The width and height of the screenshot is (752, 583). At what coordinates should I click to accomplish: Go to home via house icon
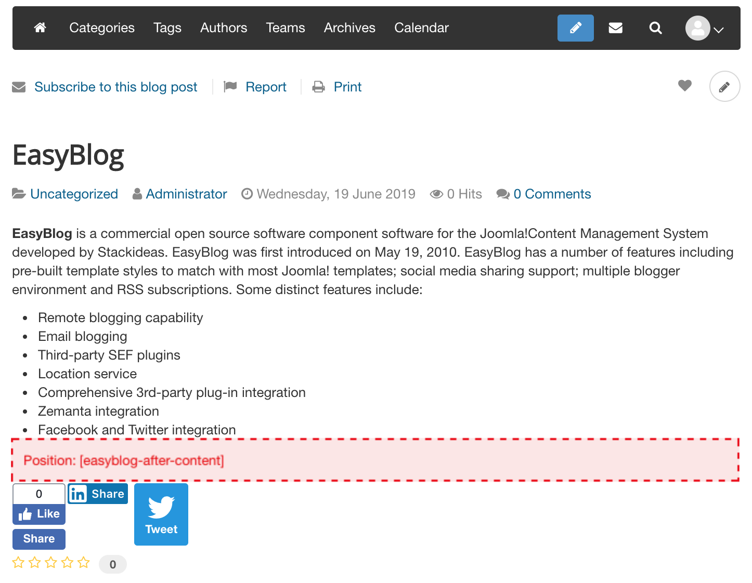click(x=40, y=28)
